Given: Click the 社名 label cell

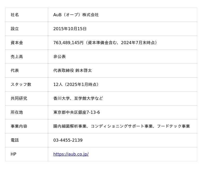Looking at the screenshot, I should 15,15.
